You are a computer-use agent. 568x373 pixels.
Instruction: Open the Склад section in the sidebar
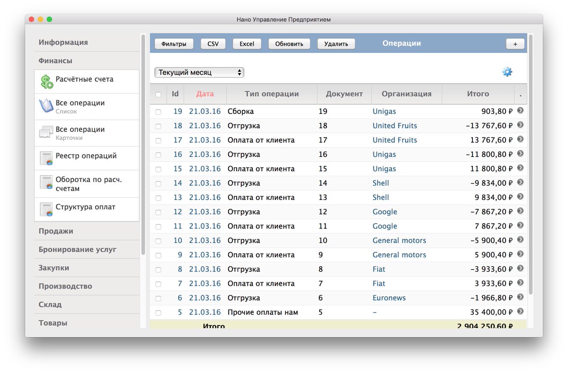[x=49, y=304]
